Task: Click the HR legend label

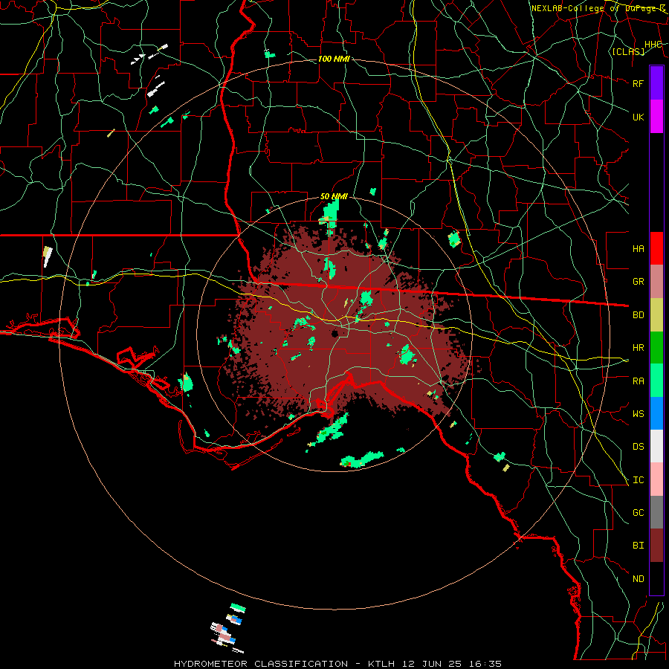Action: (x=638, y=348)
